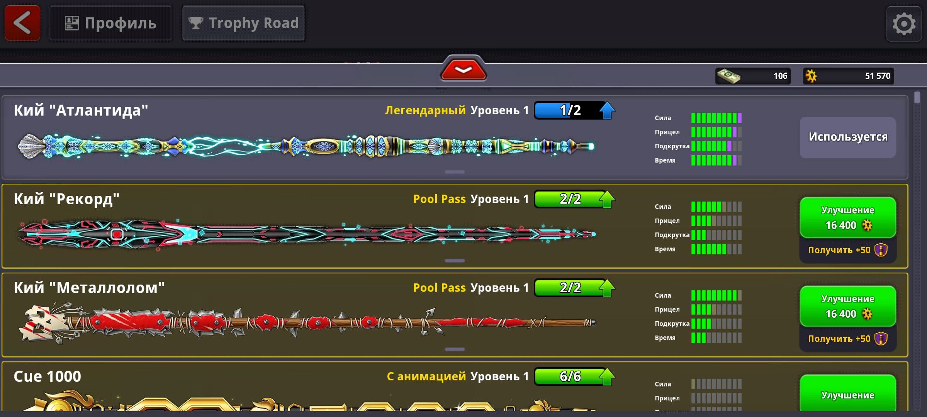Click the title Кий "Металлолом"
927x417 pixels.
click(89, 288)
